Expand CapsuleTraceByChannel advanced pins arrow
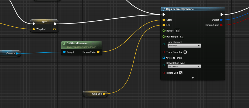Viewport: 249px width, 108px height. (193, 78)
